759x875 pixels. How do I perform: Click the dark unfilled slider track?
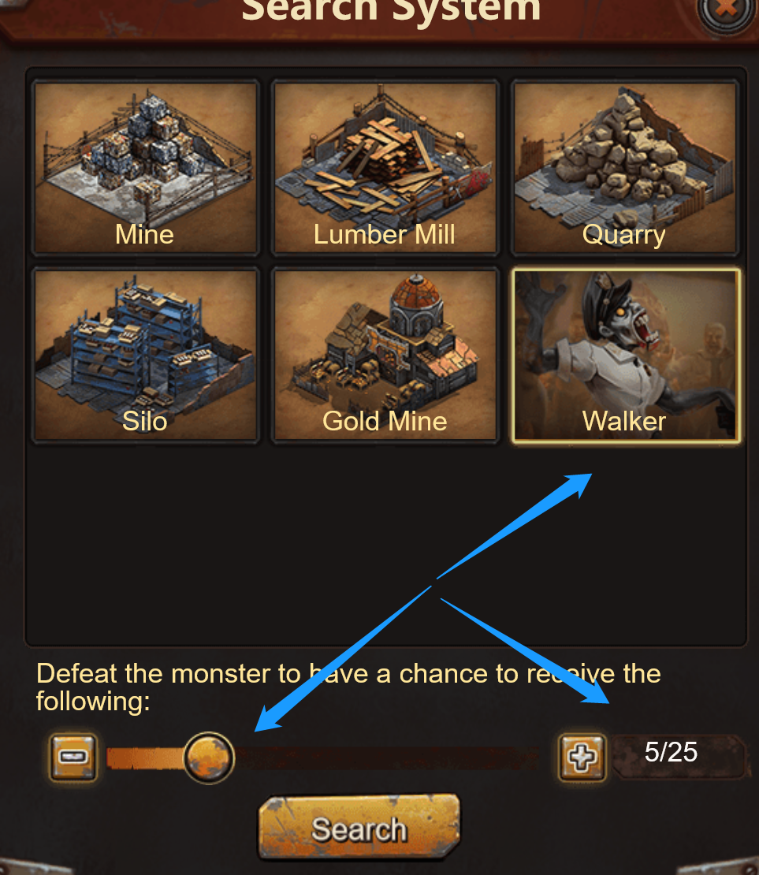coord(386,758)
